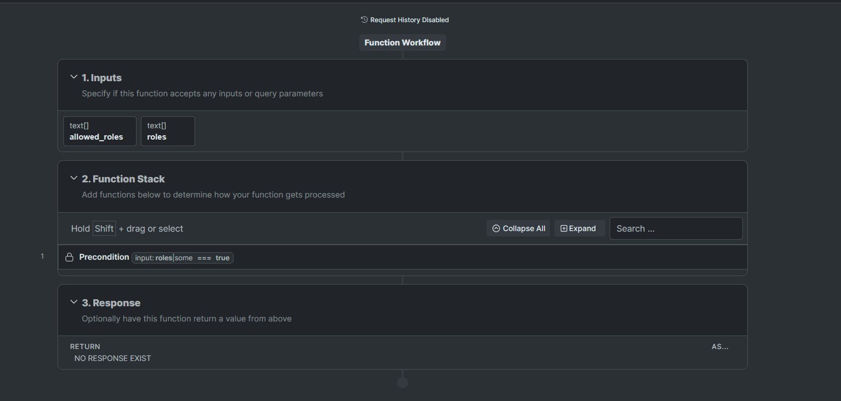Click the Request History Disabled clock icon
The height and width of the screenshot is (401, 841).
364,20
